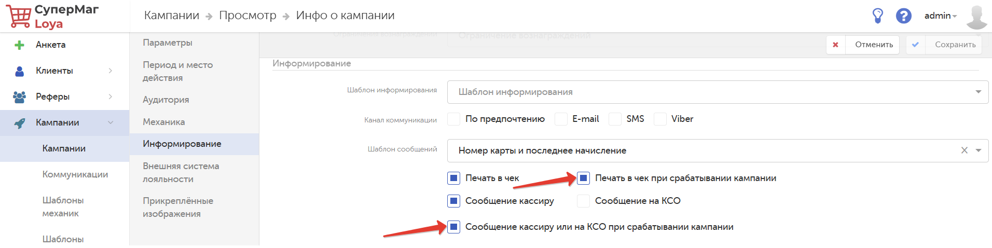Screen dimensions: 992x248
Task: Open the help question mark icon
Action: click(x=903, y=16)
